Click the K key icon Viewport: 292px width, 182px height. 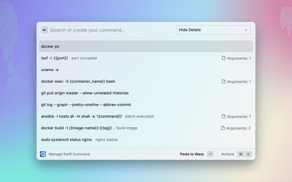point(248,154)
